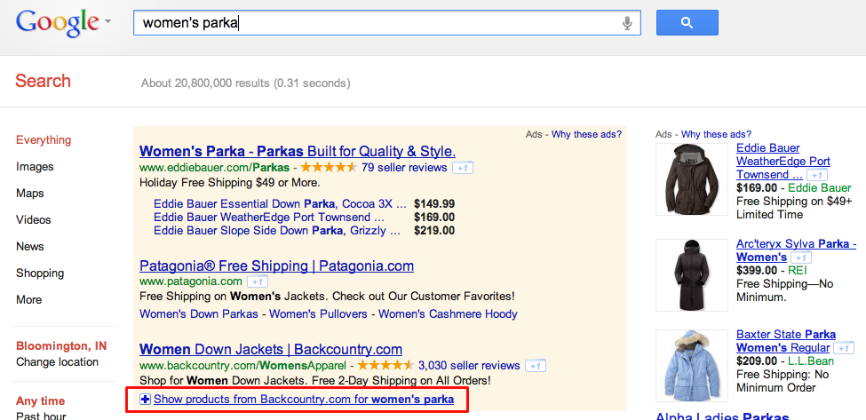Open Women's Cashmere Hoody sitelink
The image size is (866, 420).
448,314
